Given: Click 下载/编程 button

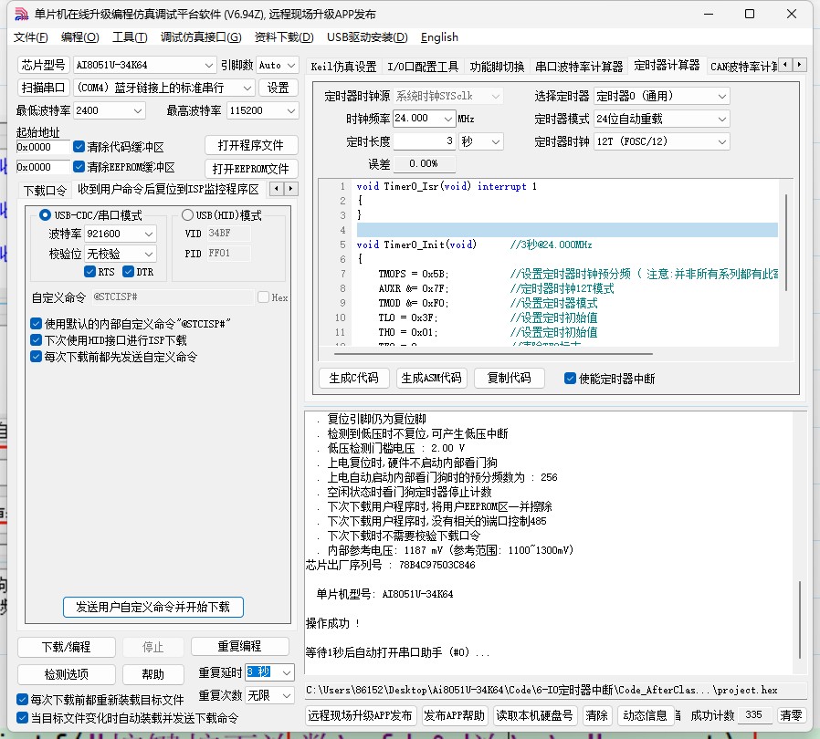Looking at the screenshot, I should point(67,647).
